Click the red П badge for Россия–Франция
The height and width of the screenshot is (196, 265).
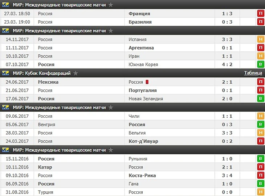pyautogui.click(x=261, y=13)
